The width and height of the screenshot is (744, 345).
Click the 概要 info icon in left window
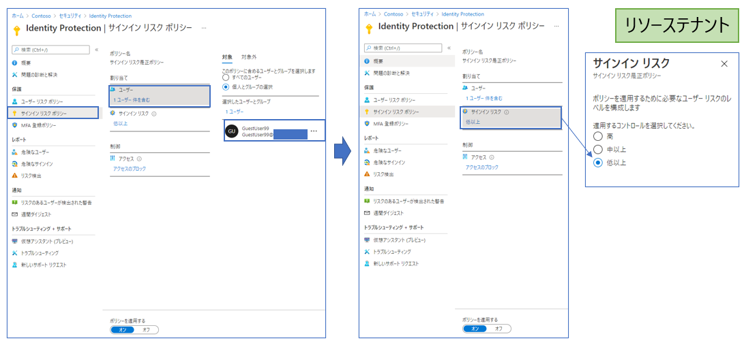(15, 63)
